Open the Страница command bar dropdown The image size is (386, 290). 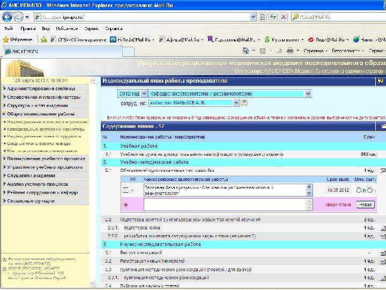point(315,51)
